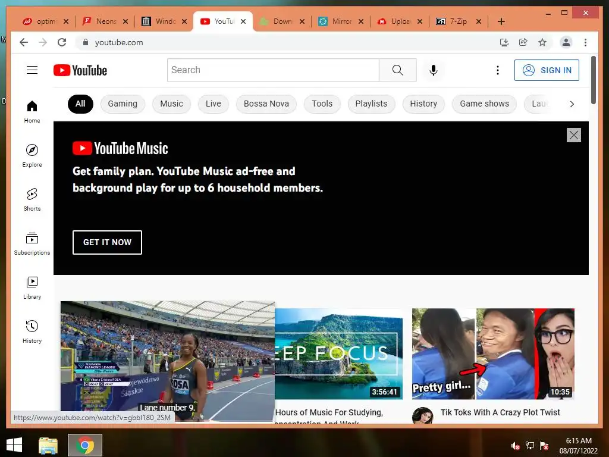The height and width of the screenshot is (457, 609).
Task: Click the Action Center flag tray icon
Action: coord(544,446)
